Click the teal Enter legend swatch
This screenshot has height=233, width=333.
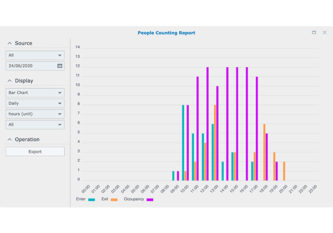(92, 199)
